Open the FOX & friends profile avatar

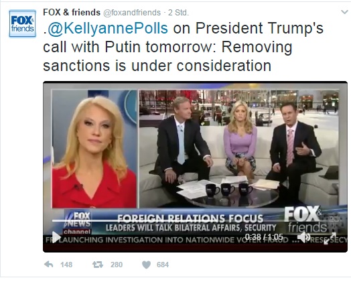(22, 23)
